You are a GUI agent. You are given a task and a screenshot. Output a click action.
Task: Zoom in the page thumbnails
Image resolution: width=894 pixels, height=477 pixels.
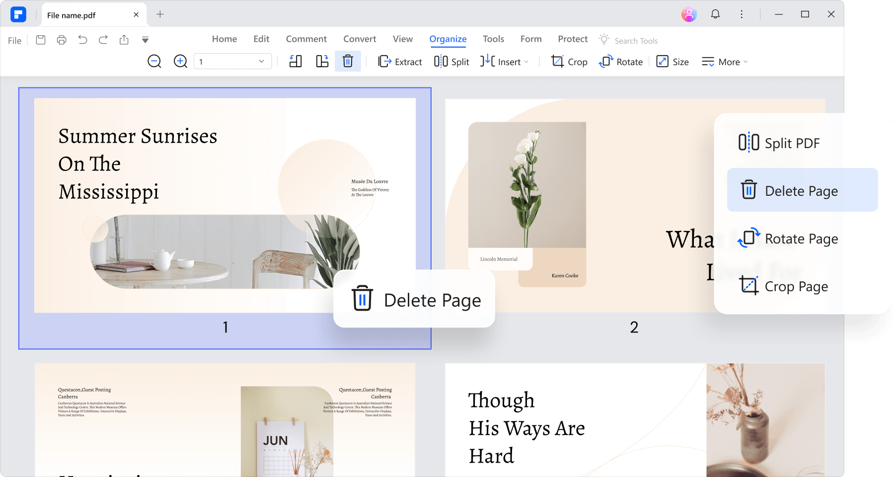[180, 62]
